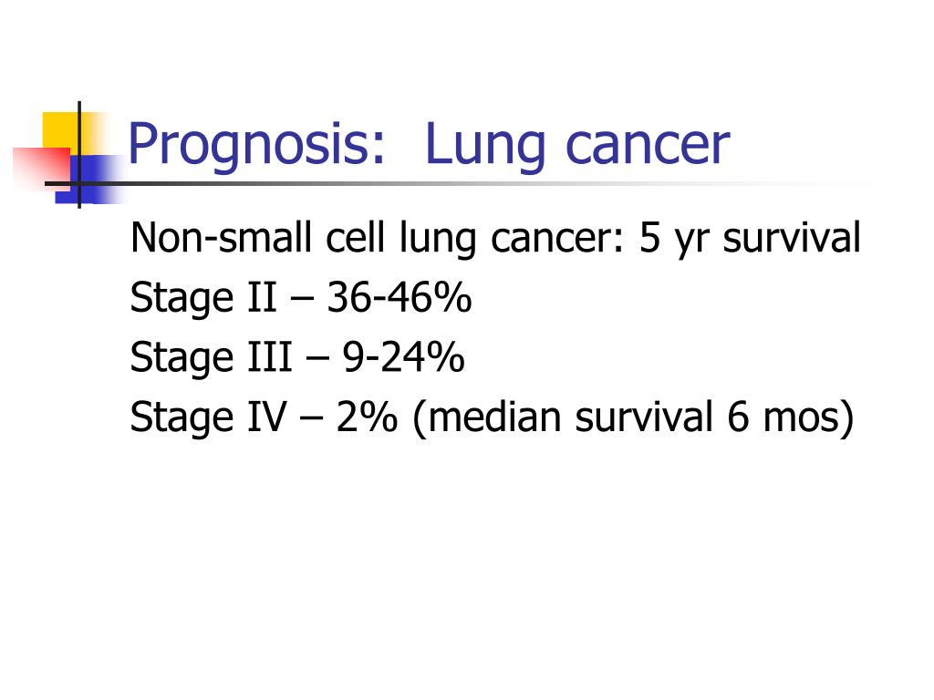Click the word 'survival' in first bullet line
The height and width of the screenshot is (700, 934).
coord(792,238)
